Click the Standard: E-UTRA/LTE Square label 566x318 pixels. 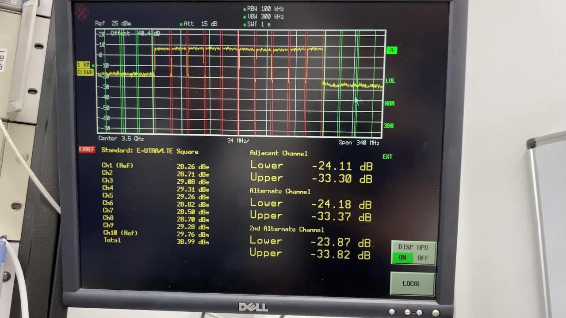click(x=149, y=151)
